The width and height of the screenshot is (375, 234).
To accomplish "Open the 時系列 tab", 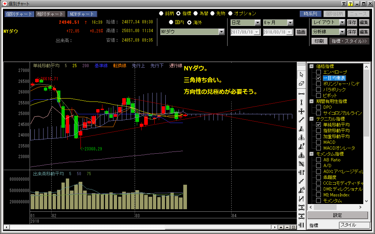I will pos(311,14).
